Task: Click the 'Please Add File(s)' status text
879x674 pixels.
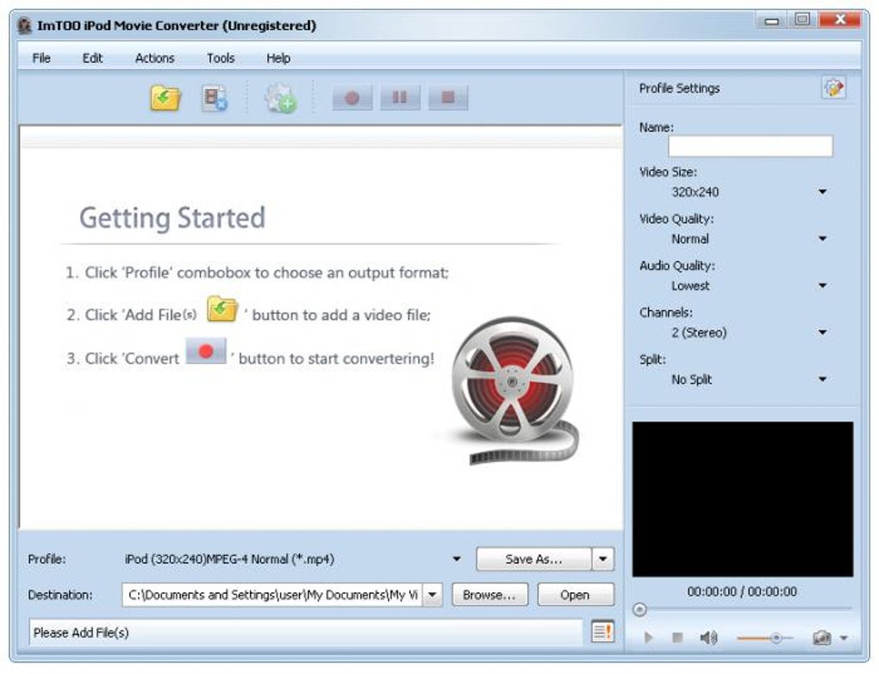Action: coord(81,633)
